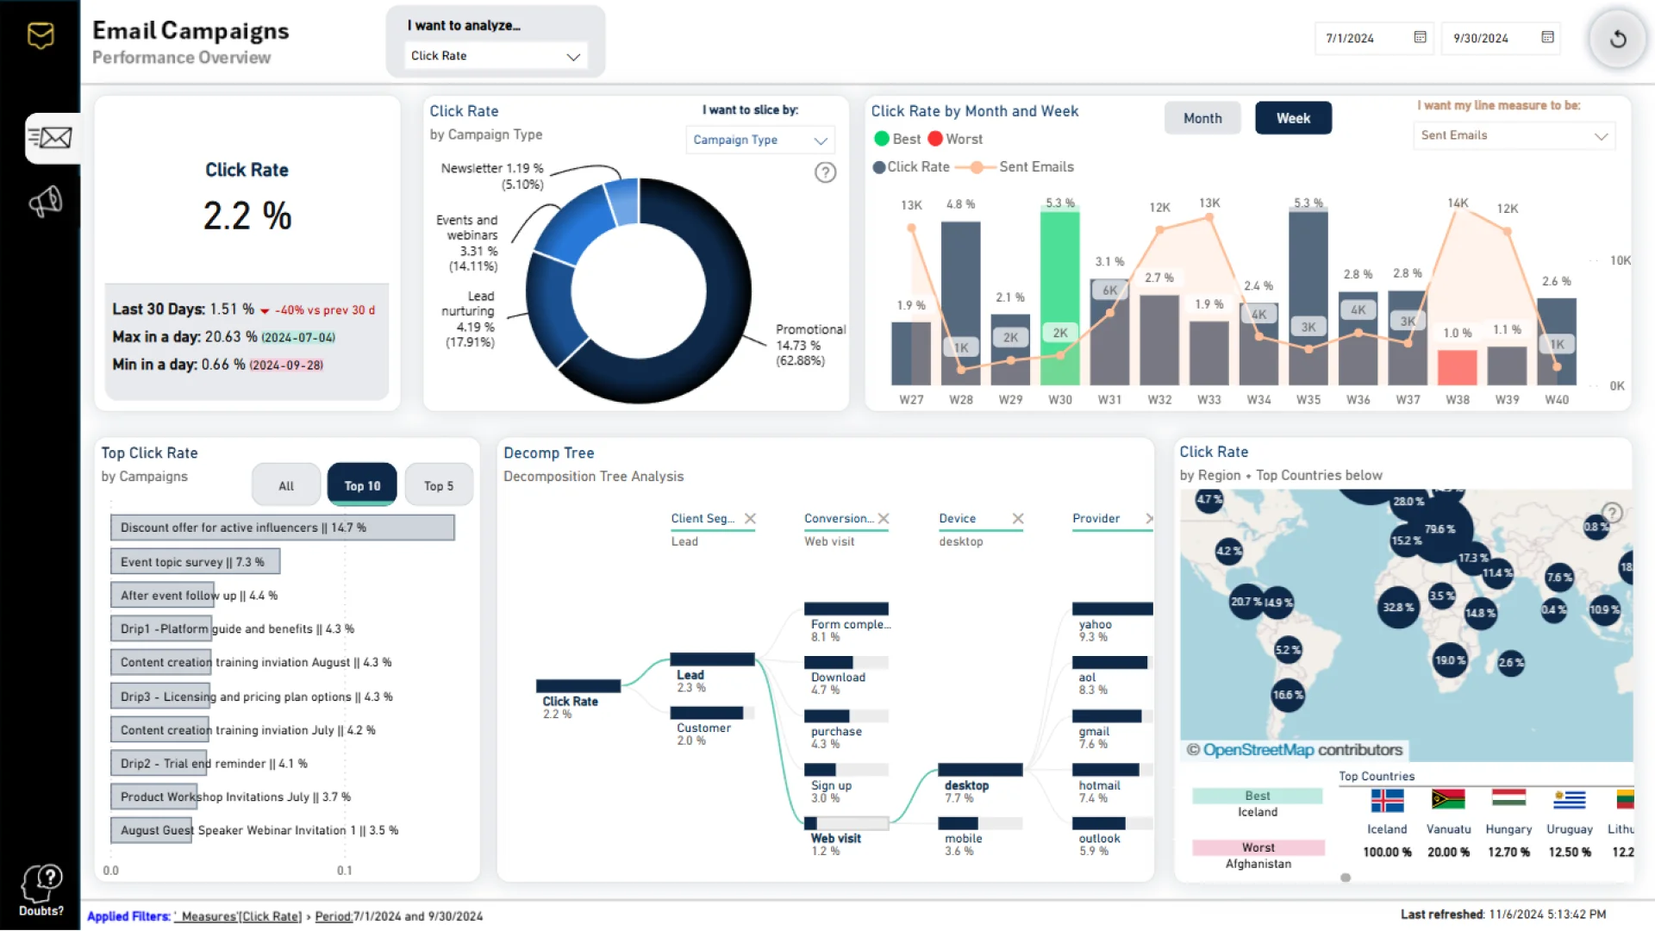Select Top 5 campaigns filter
This screenshot has height=931, width=1655.
coord(439,485)
